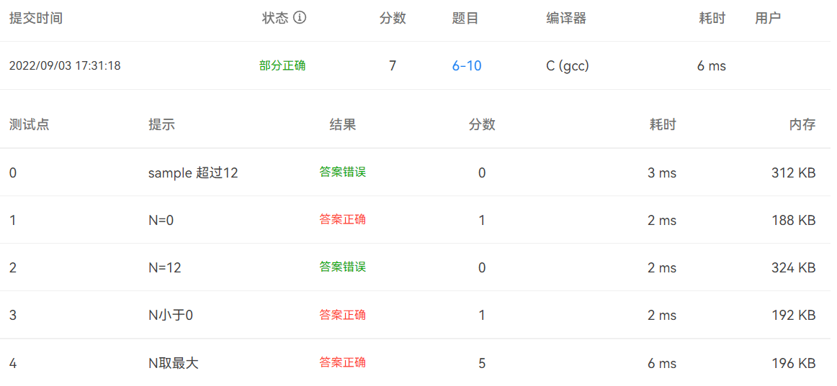
Task: Click the 内存 column header
Action: click(x=802, y=124)
